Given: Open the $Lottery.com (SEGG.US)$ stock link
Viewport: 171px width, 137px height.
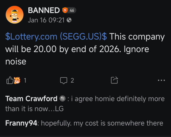Looking at the screenshot, I should pyautogui.click(x=56, y=37).
